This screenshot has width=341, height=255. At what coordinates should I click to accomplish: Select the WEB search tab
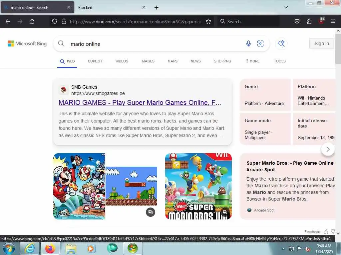(67, 61)
